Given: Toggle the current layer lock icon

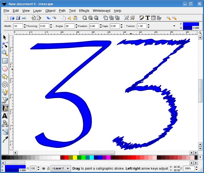Looking at the screenshot, I should coord(48,169).
